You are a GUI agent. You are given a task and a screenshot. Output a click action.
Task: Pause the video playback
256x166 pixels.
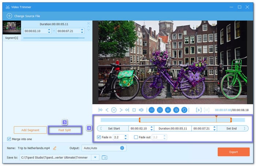pyautogui.click(x=114, y=110)
